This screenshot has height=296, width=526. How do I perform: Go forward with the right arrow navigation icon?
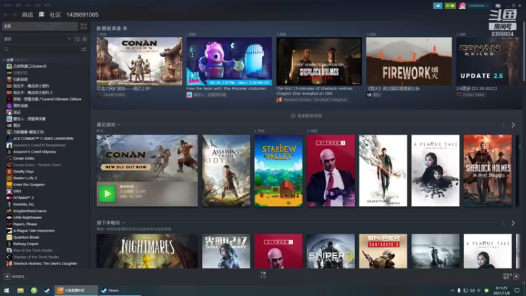coord(14,14)
